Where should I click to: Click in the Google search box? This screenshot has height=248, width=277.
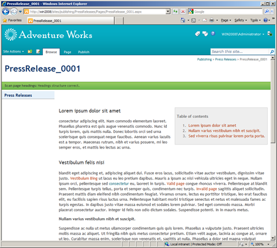point(227,12)
